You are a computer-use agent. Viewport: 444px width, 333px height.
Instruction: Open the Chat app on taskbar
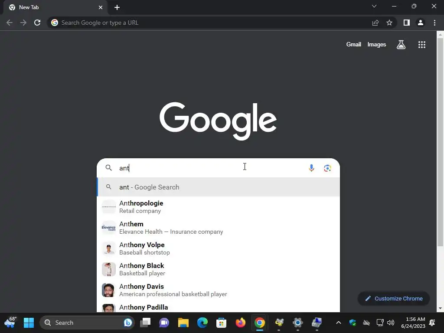tap(164, 323)
